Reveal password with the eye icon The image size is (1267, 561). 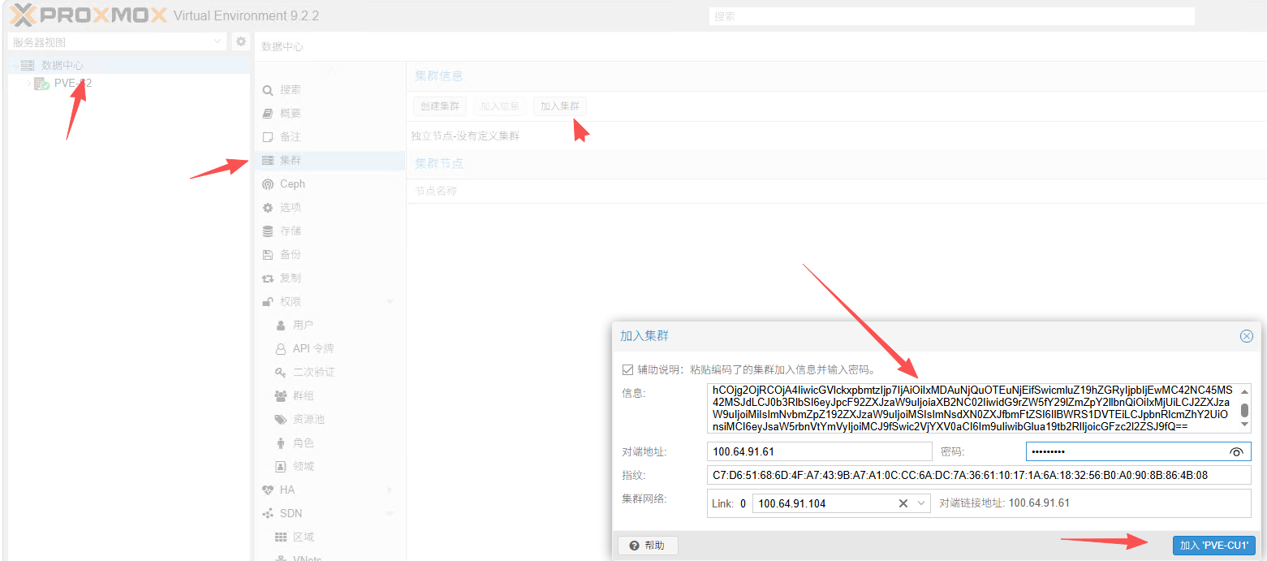coord(1237,451)
